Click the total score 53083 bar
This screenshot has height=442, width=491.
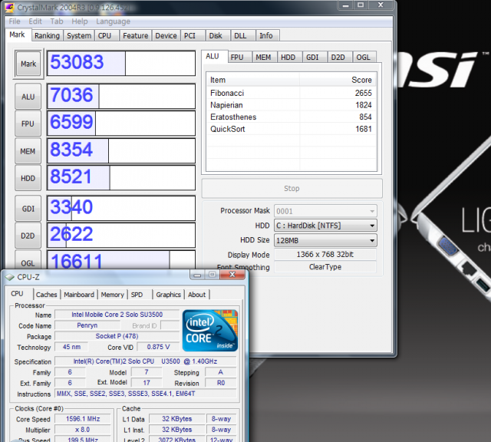click(121, 63)
